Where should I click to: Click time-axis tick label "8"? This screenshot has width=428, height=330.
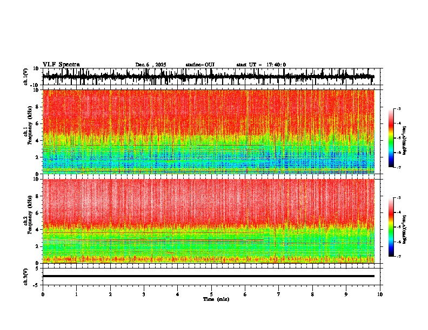tap(312, 294)
